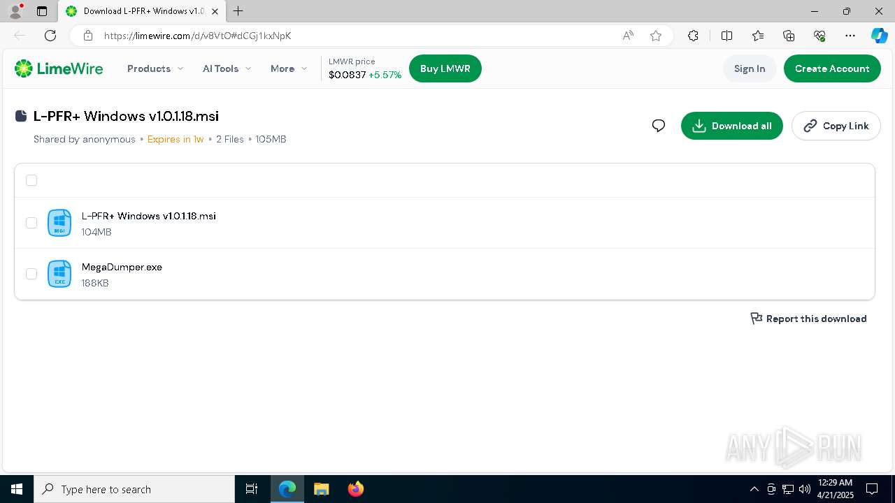Open a new browser tab
Screen dimensions: 895x503
pos(238,11)
